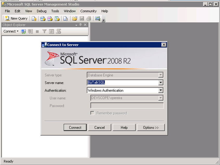
Task: Click the Cancel button
Action: point(99,128)
